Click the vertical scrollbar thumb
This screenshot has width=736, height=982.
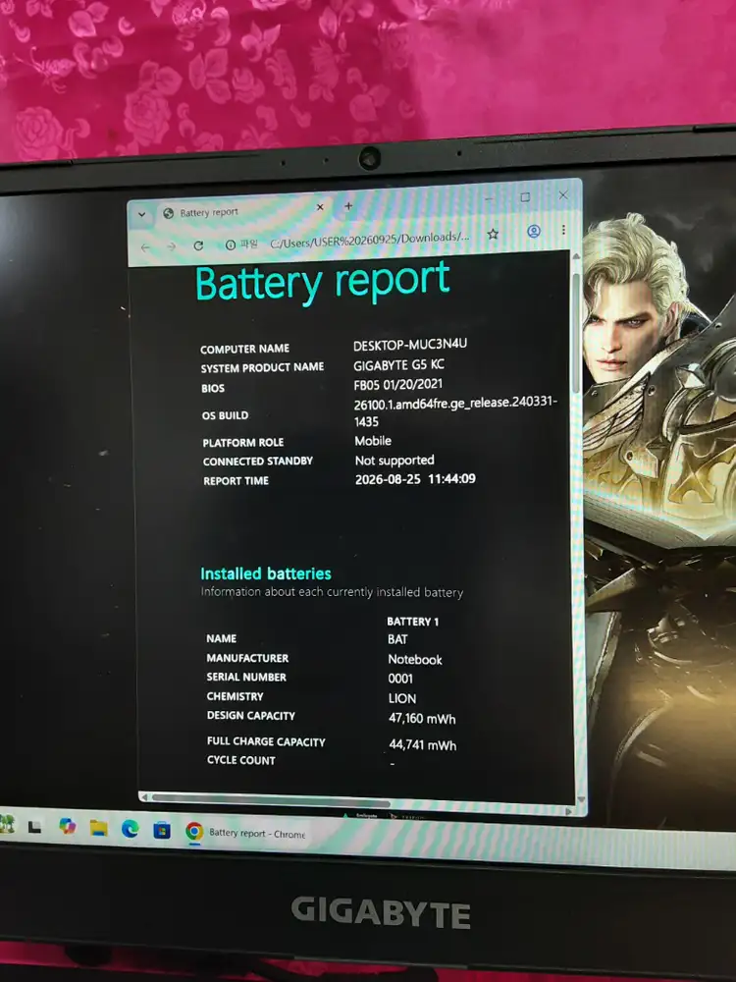[x=576, y=332]
